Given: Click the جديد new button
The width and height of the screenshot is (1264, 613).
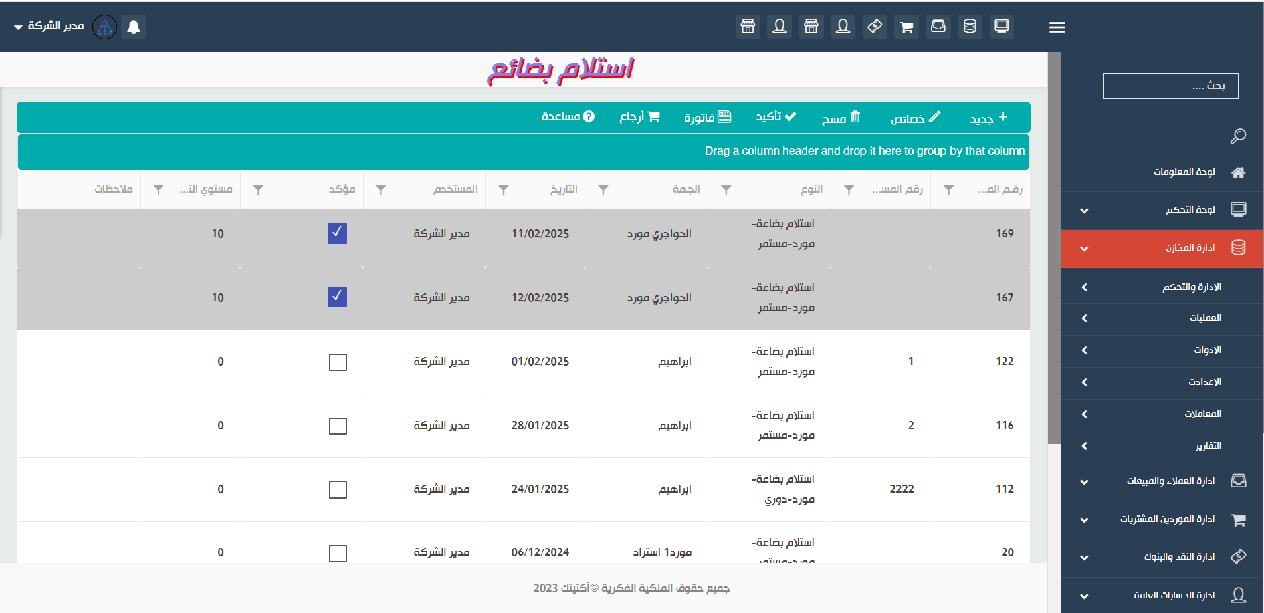Looking at the screenshot, I should (989, 118).
